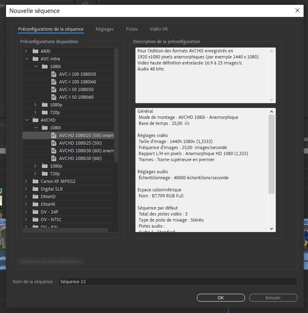
Task: Go to the Vidéo VR tab
Action: pyautogui.click(x=158, y=29)
